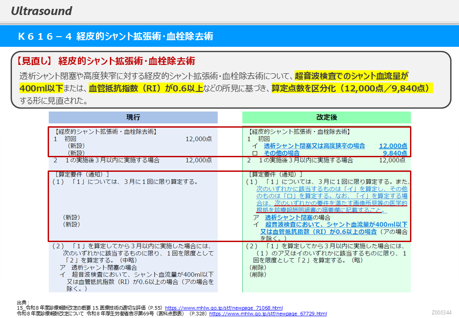Image resolution: width=459 pixels, height=318 pixels.
Task: Click the underlined 12,000点 value in 改定後
Action: (393, 146)
